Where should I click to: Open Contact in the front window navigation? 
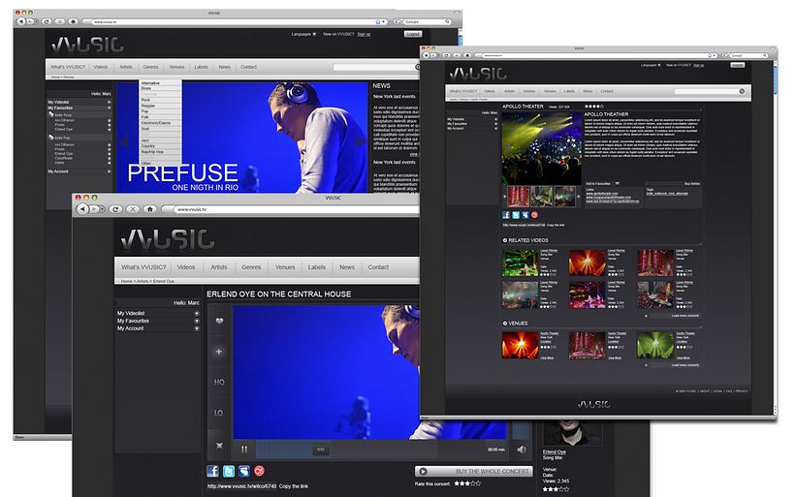pos(378,267)
